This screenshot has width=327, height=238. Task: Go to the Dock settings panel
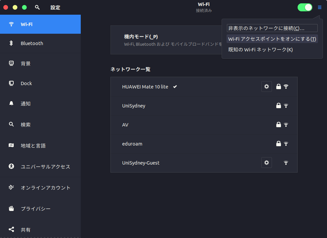tap(40, 83)
